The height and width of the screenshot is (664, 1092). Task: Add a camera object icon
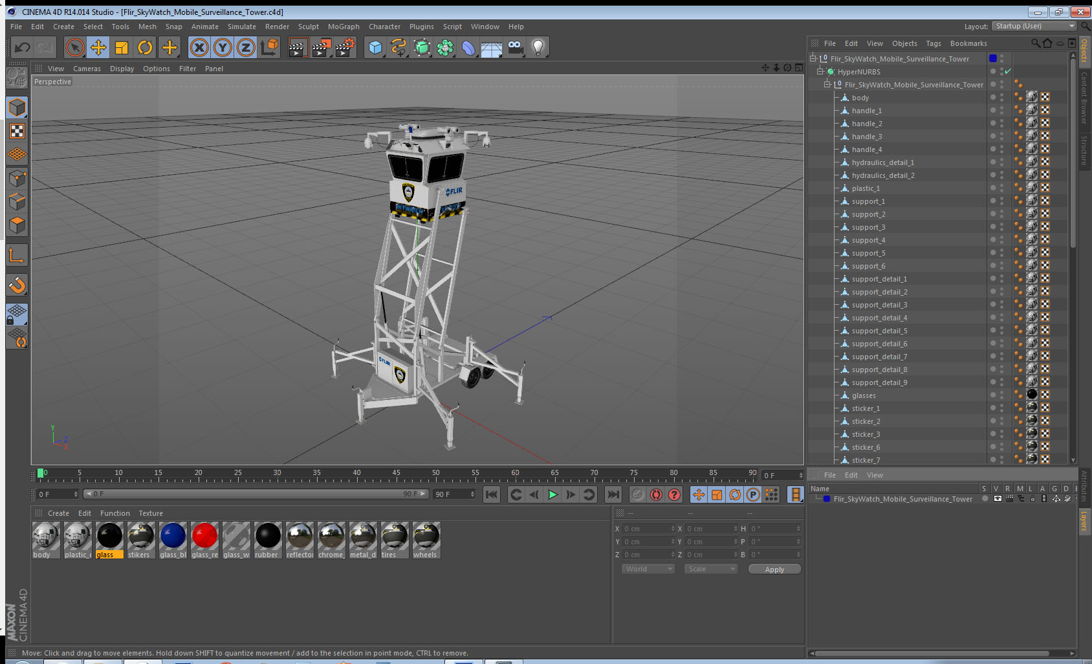coord(515,47)
